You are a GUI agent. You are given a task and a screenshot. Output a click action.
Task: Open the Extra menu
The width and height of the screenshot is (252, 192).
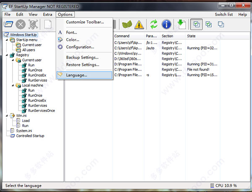47,14
